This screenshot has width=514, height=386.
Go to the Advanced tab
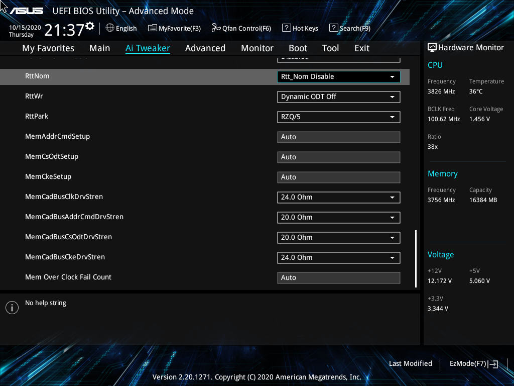point(205,48)
